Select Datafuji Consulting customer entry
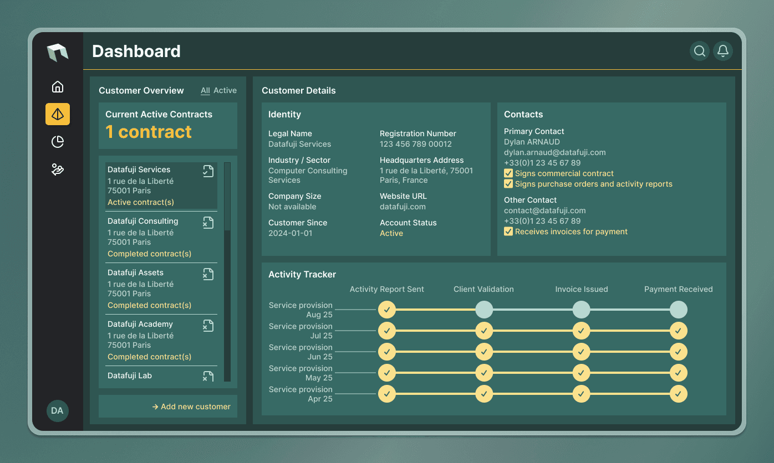The height and width of the screenshot is (463, 774). pyautogui.click(x=161, y=237)
